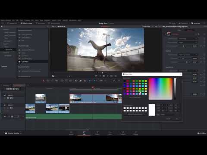The height and width of the screenshot is (155, 207).
Task: Click the timeline timecode 01:00:47:05
Action: [x=13, y=89]
